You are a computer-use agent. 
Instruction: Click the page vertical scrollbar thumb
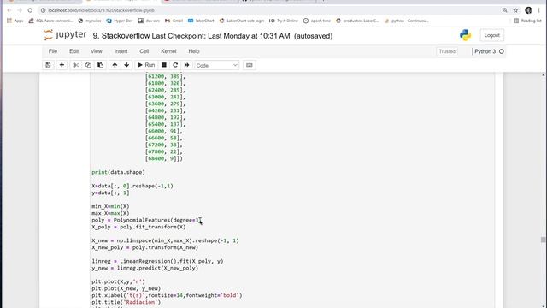[543, 240]
